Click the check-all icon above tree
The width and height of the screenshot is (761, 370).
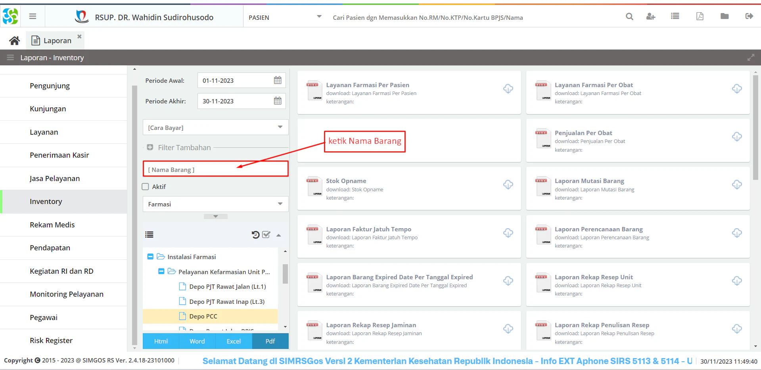pyautogui.click(x=266, y=235)
